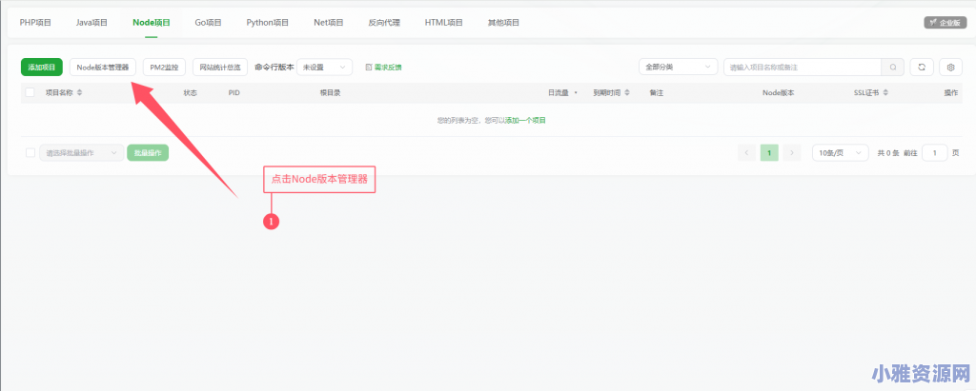Go to next page arrow

tap(792, 153)
